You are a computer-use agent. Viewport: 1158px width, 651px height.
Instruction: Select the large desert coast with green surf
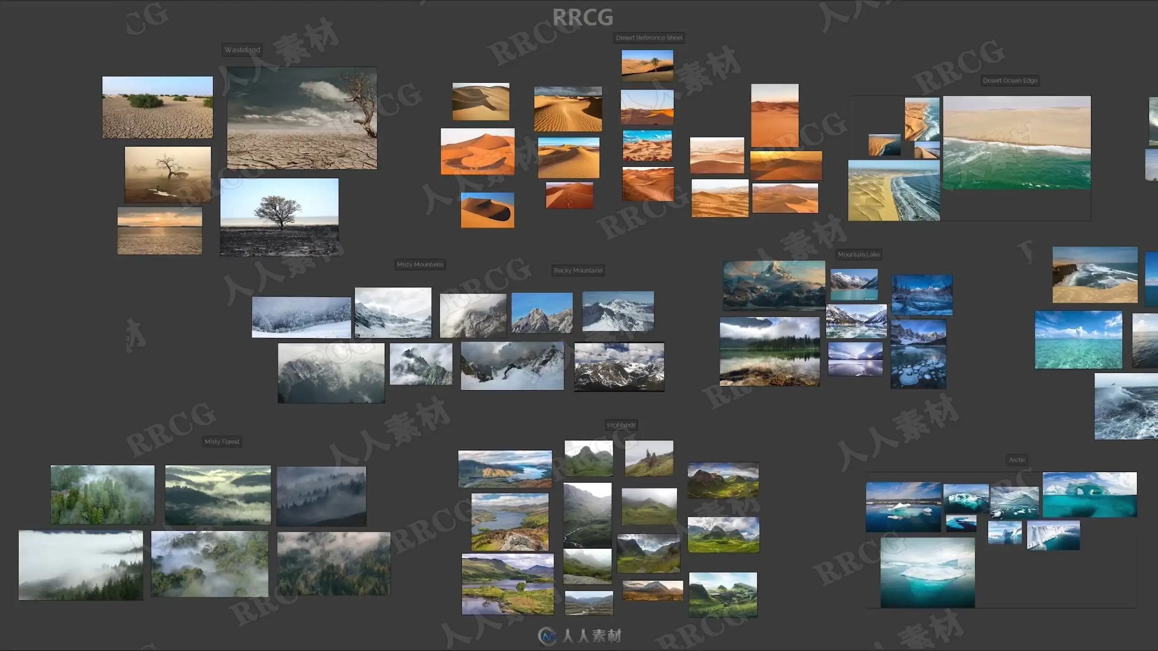(x=1017, y=142)
